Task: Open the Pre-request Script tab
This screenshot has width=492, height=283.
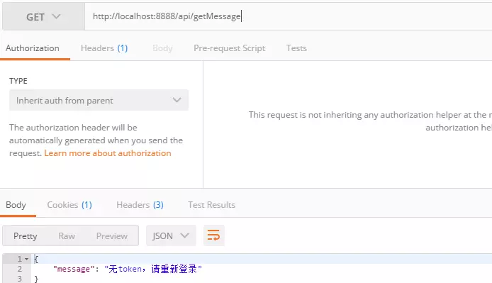Action: (230, 48)
